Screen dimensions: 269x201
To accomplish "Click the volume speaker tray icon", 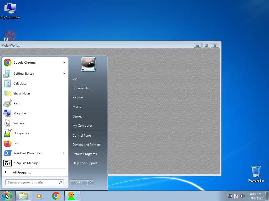I will pyautogui.click(x=242, y=196).
